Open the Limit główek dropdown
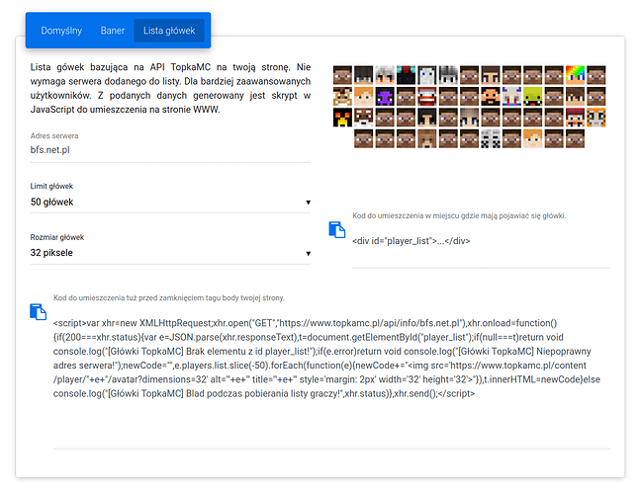This screenshot has width=641, height=494. [170, 203]
